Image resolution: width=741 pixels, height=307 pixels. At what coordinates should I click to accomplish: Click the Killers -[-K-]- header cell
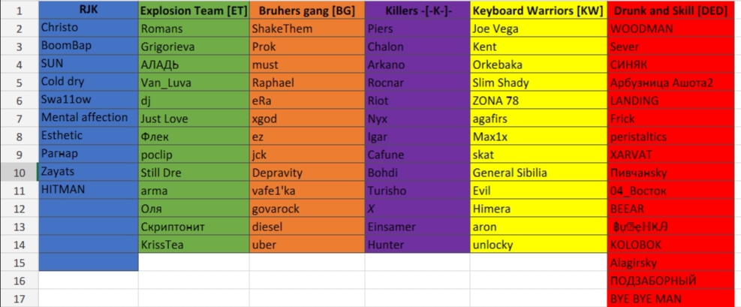click(417, 11)
